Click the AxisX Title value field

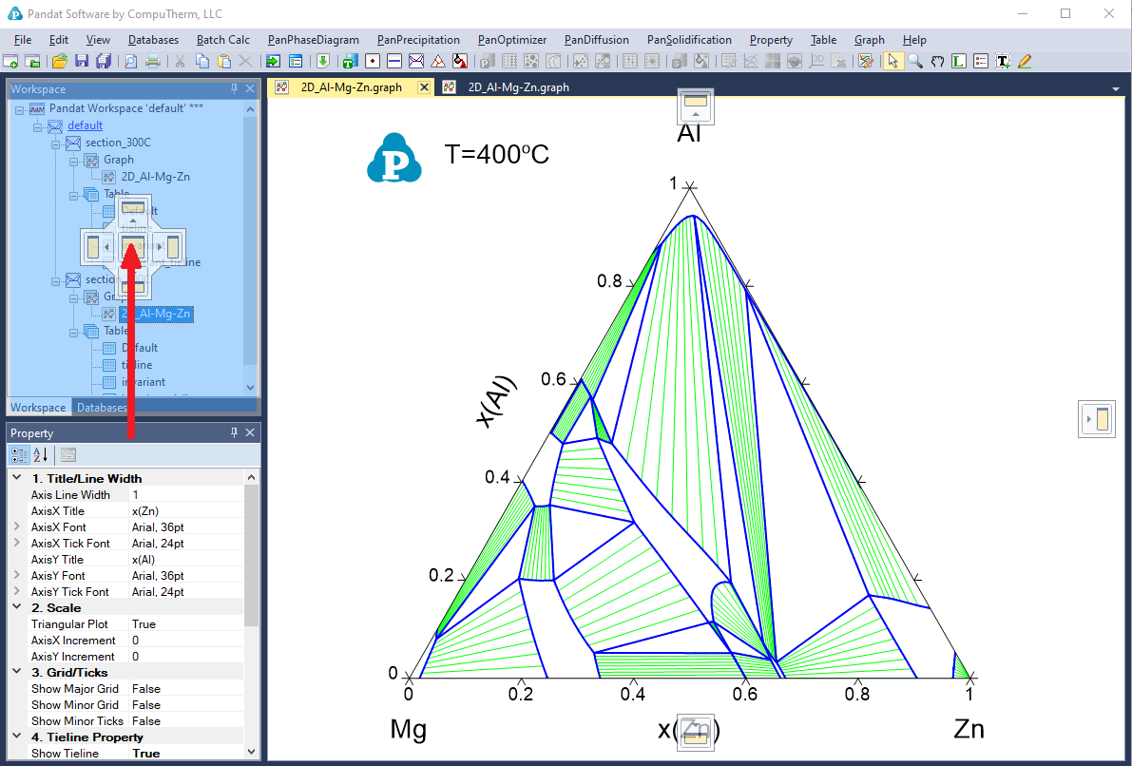point(185,510)
